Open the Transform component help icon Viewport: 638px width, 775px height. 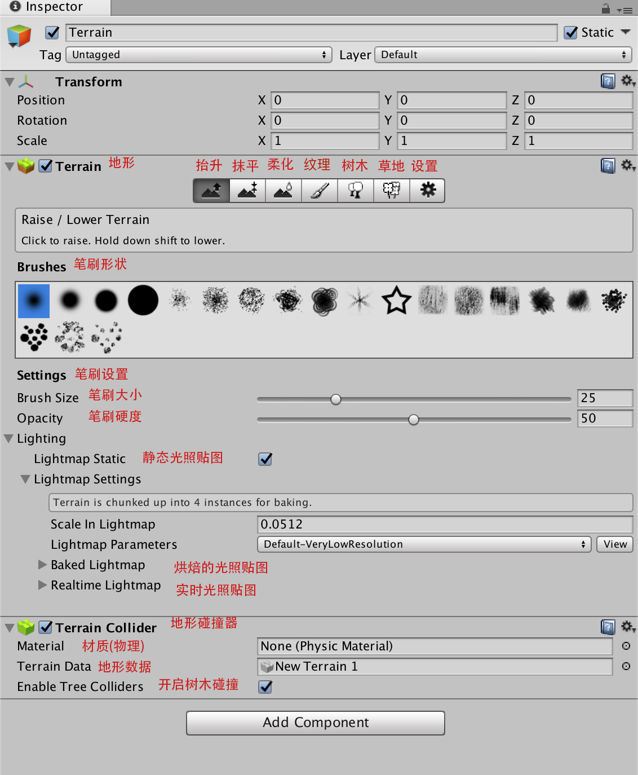608,82
